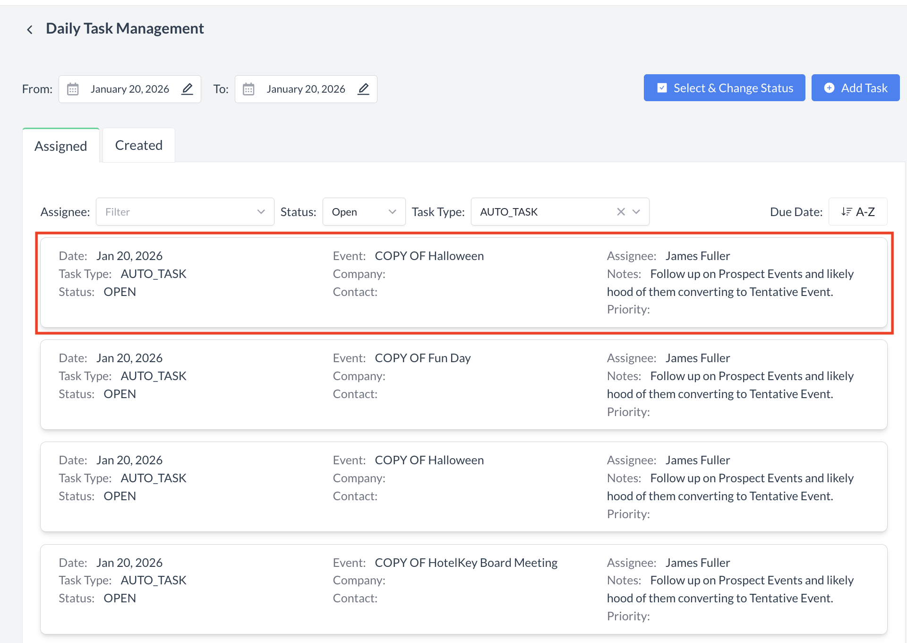Expand the Assignee filter dropdown

(261, 212)
